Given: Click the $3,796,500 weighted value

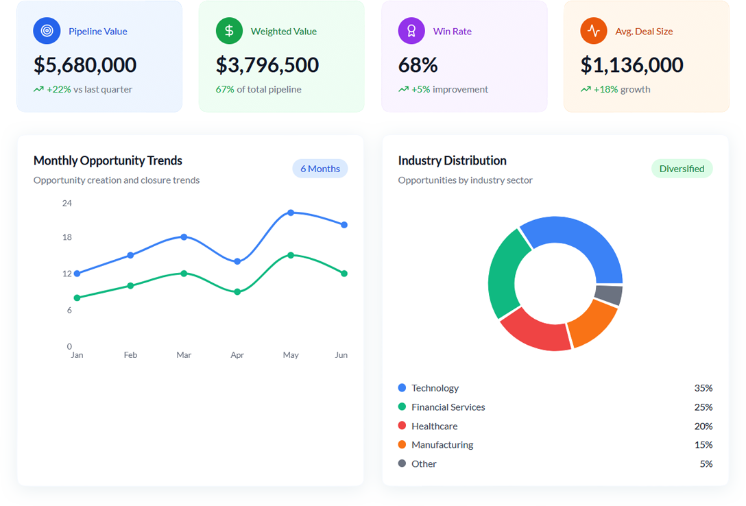Looking at the screenshot, I should pos(267,65).
